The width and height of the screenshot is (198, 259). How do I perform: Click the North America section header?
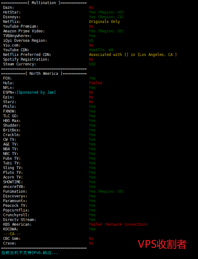click(44, 74)
